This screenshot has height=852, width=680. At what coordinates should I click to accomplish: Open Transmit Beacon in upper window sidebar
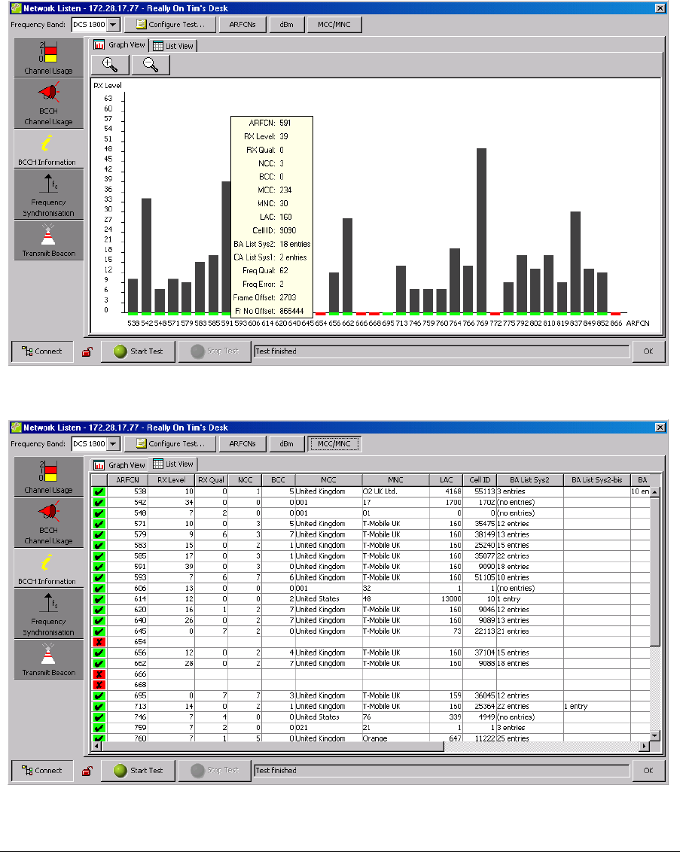48,240
